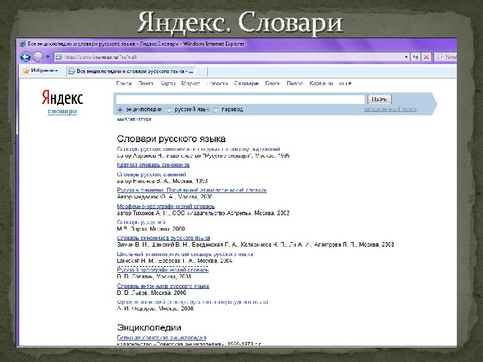The height and width of the screenshot is (362, 483).
Task: Open 'Фразеологический словарь русского литературного языка' link
Action: tap(193, 302)
